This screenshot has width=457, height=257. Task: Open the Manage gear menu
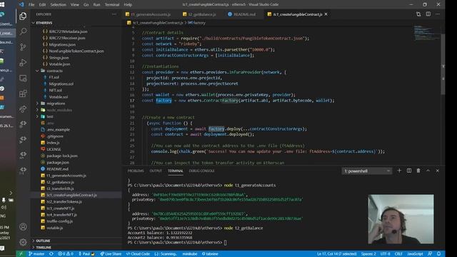click(x=23, y=242)
